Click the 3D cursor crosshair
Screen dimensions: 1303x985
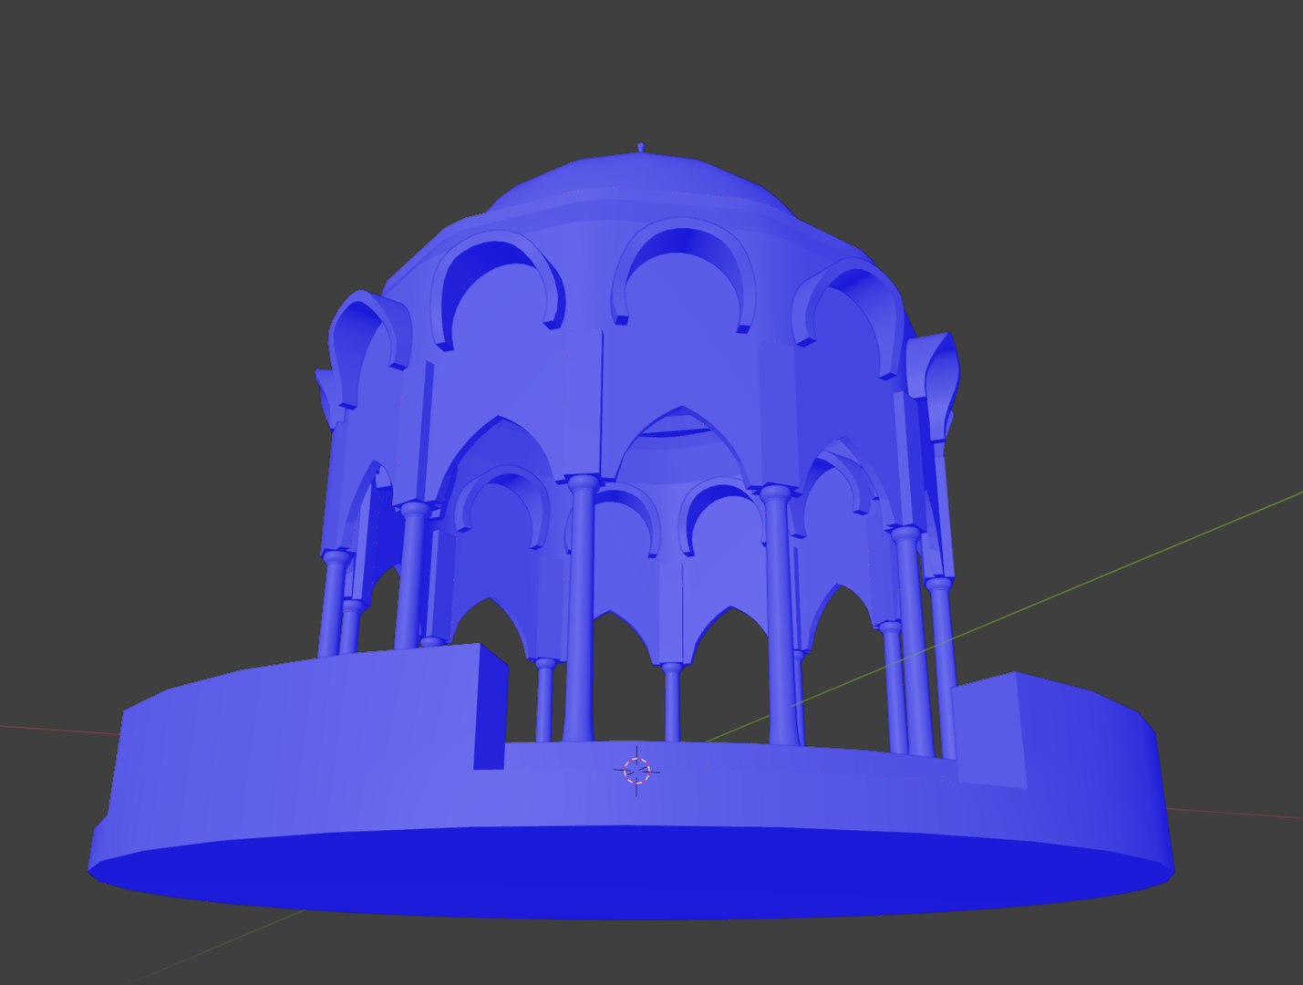pos(636,771)
